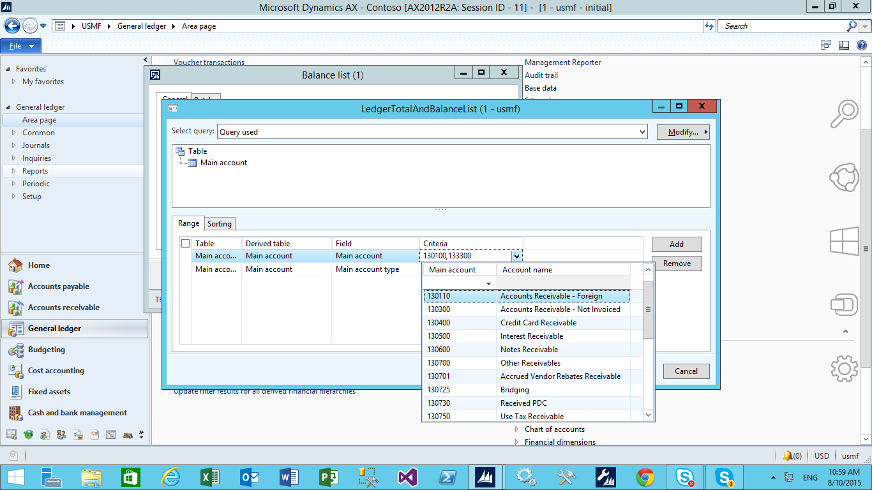872x490 pixels.
Task: Expand the Setup node
Action: 14,197
